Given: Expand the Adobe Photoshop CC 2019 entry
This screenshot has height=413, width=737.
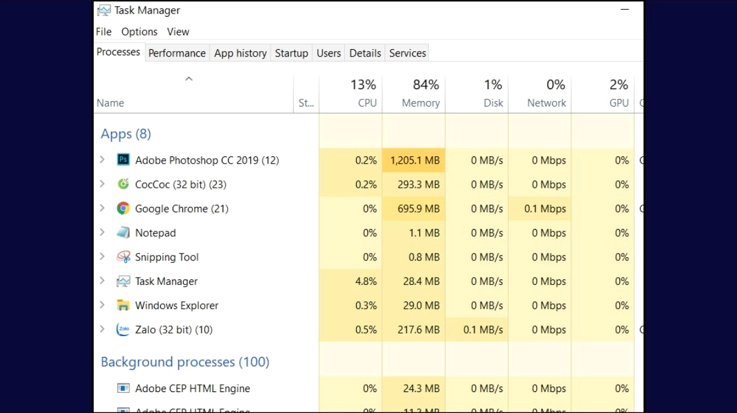Looking at the screenshot, I should pyautogui.click(x=102, y=160).
